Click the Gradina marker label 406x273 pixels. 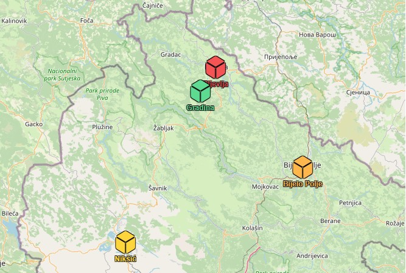coord(200,108)
